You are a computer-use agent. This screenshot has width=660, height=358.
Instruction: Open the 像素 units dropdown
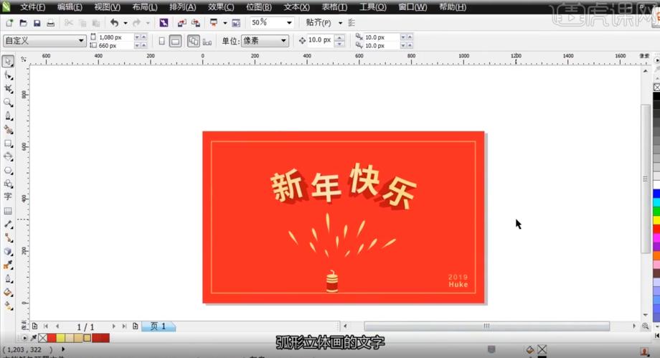tap(283, 41)
